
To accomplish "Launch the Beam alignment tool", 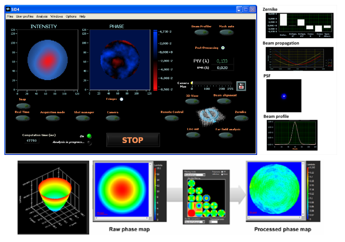I will (x=223, y=101).
